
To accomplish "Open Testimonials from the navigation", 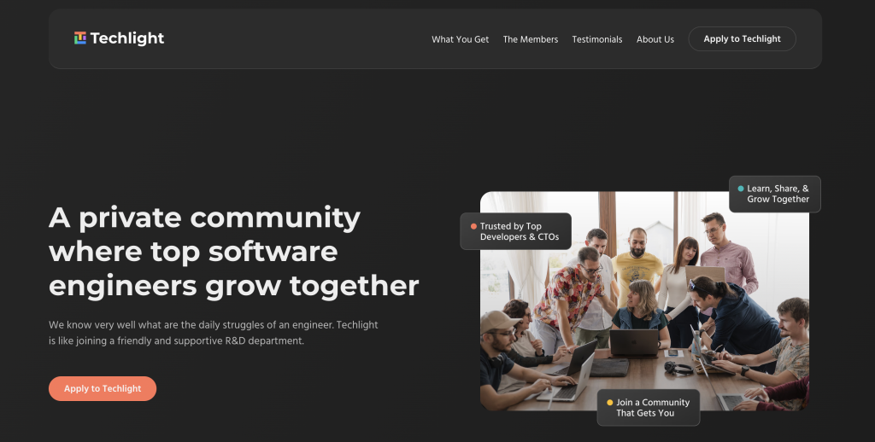I will click(x=597, y=39).
